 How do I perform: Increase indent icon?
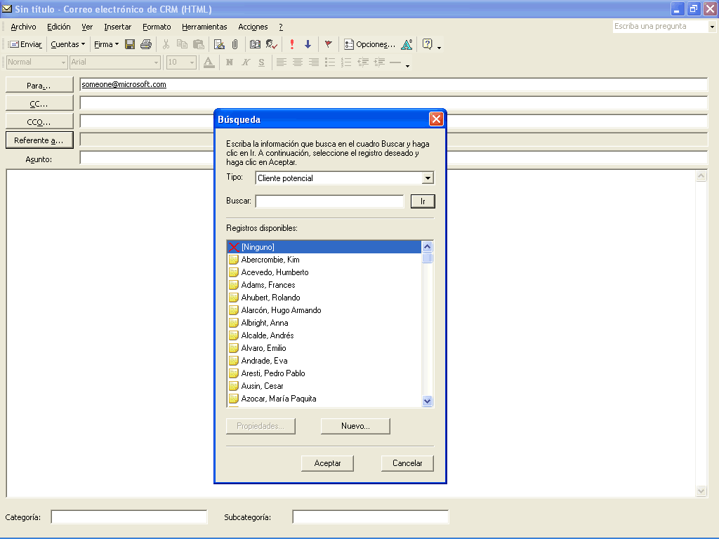click(x=379, y=62)
